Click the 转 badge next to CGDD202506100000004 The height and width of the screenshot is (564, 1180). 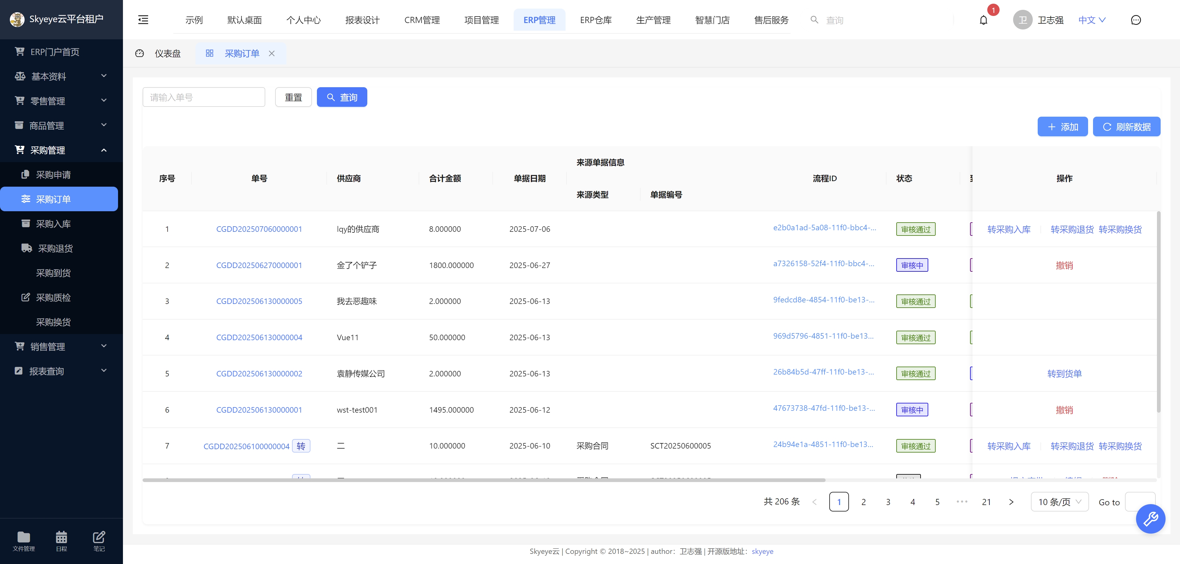point(301,446)
